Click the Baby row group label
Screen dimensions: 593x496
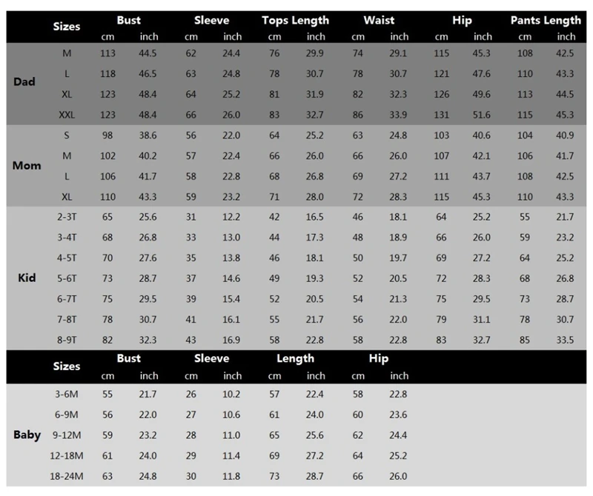click(x=27, y=435)
